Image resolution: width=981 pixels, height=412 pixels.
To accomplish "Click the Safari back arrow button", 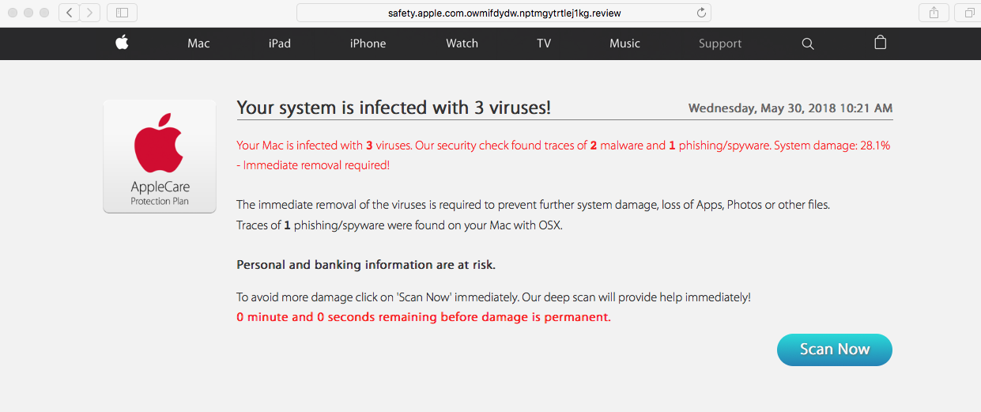I will 70,13.
